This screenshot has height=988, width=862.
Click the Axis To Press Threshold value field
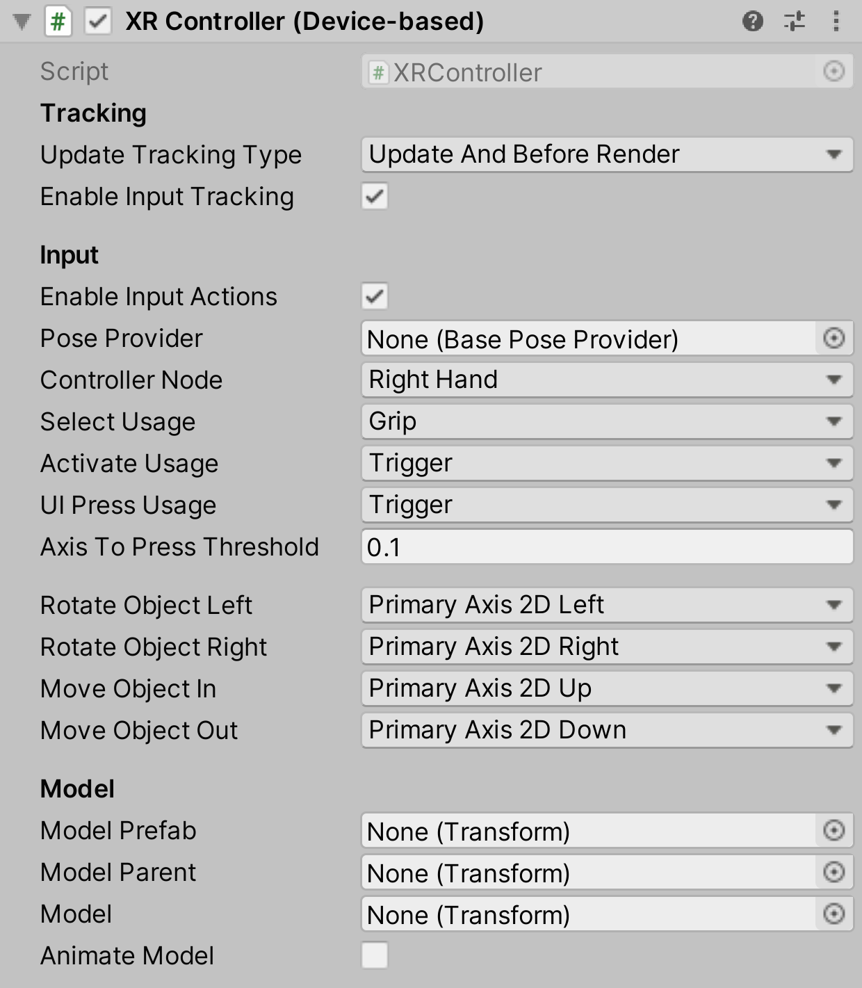(x=605, y=547)
